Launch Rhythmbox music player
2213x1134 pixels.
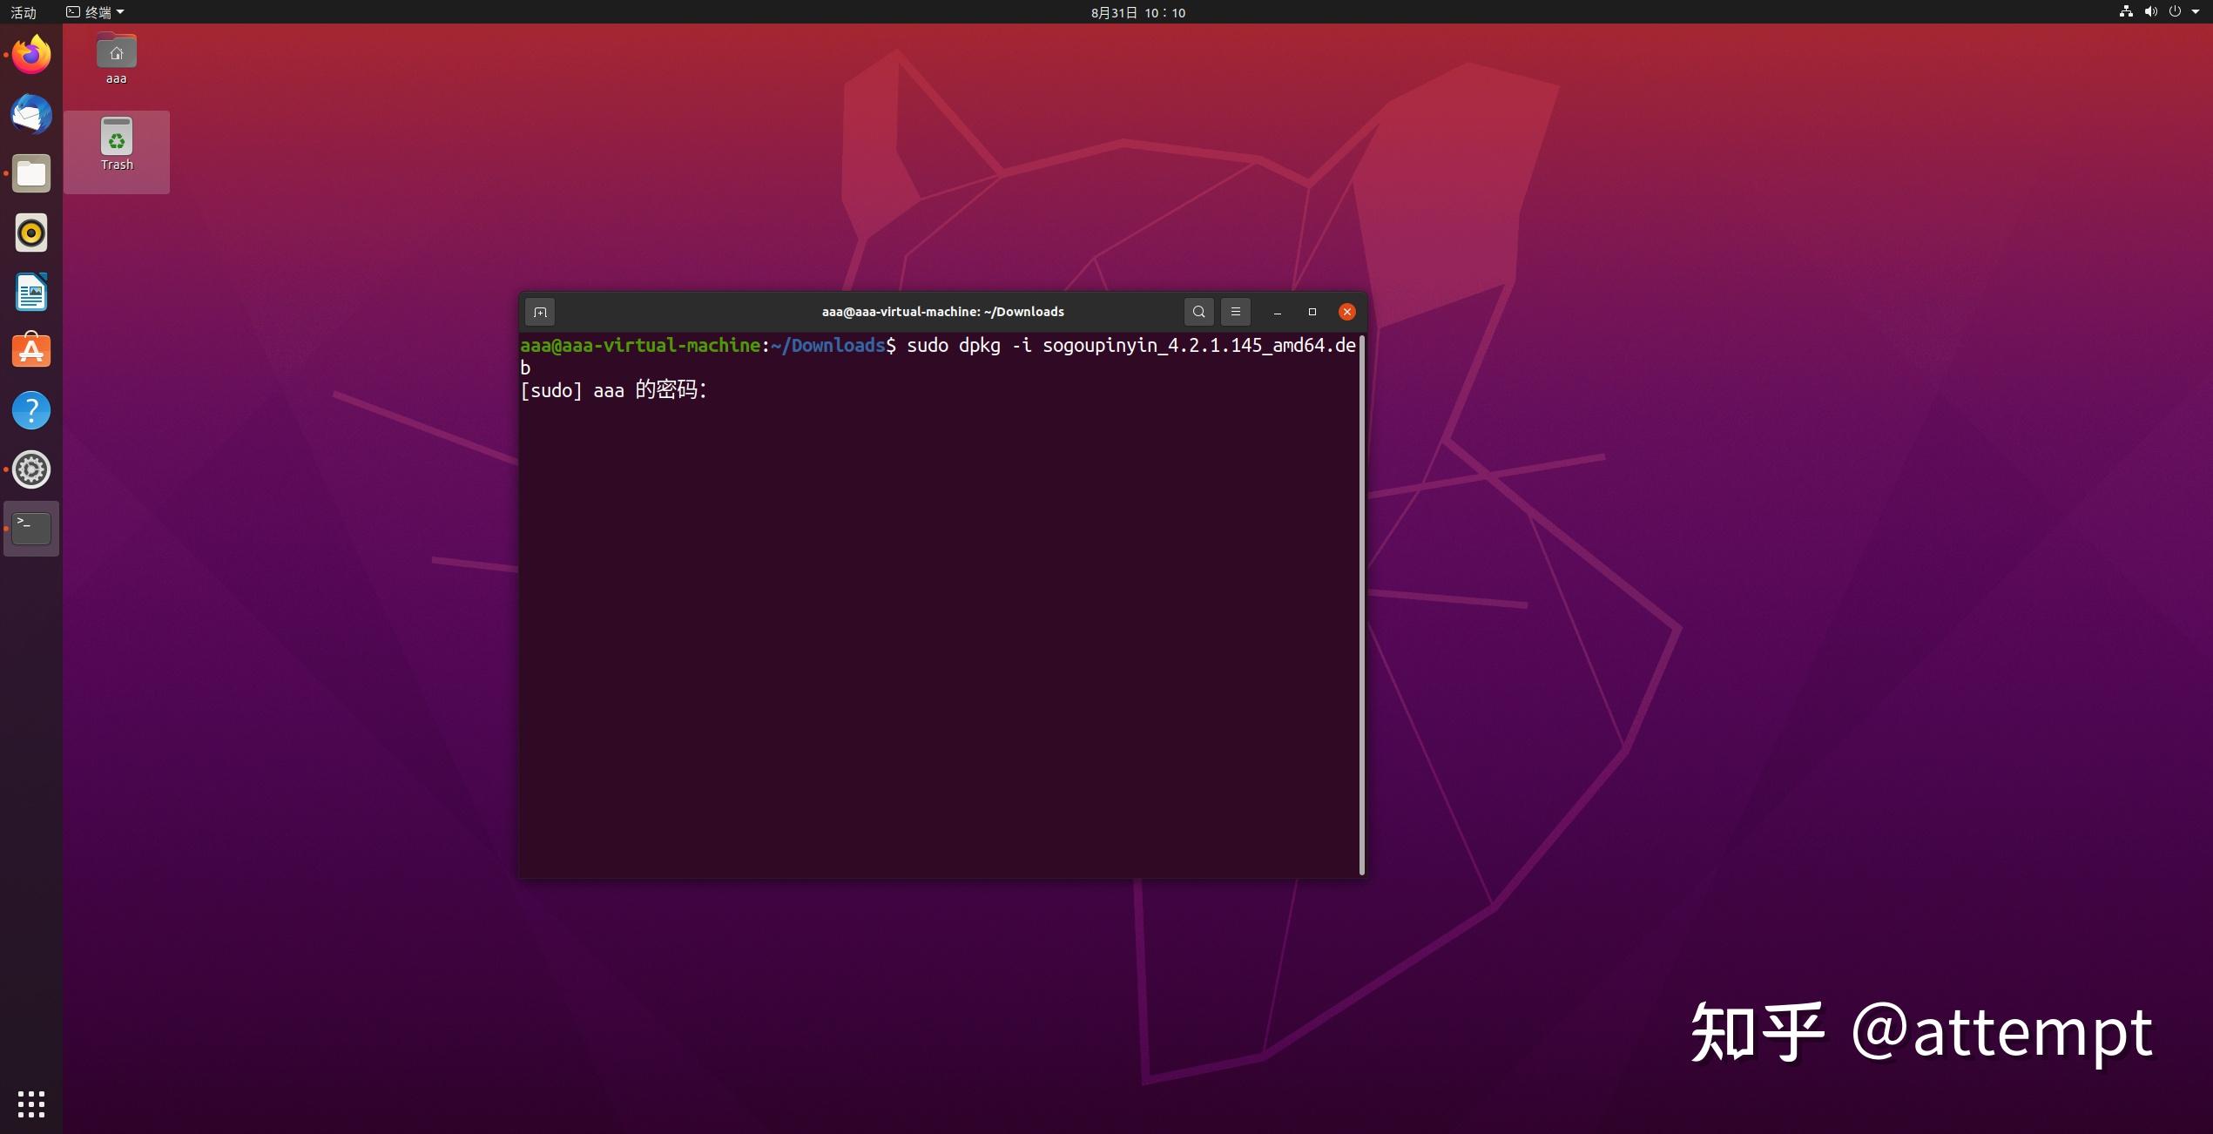[x=31, y=233]
